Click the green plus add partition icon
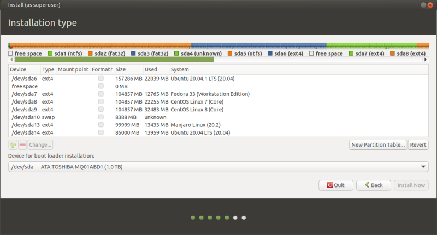The height and width of the screenshot is (235, 437). [x=13, y=144]
